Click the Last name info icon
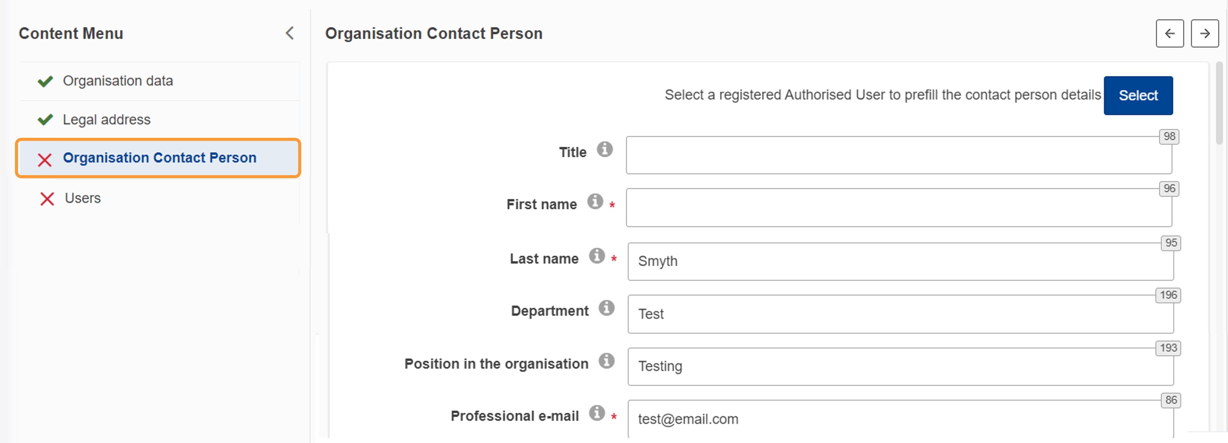 (596, 256)
